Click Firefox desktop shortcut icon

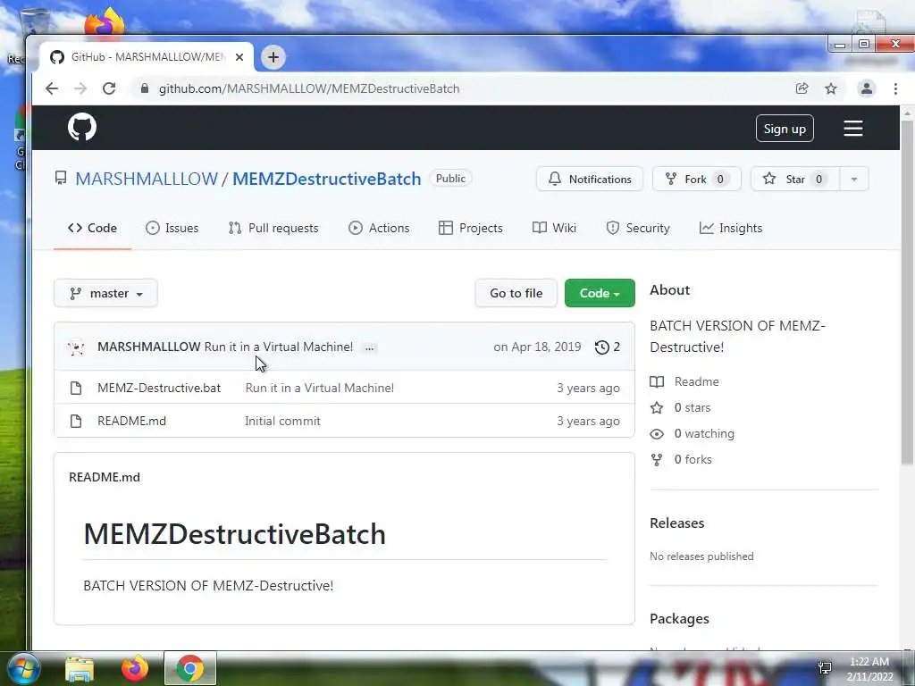click(x=105, y=22)
